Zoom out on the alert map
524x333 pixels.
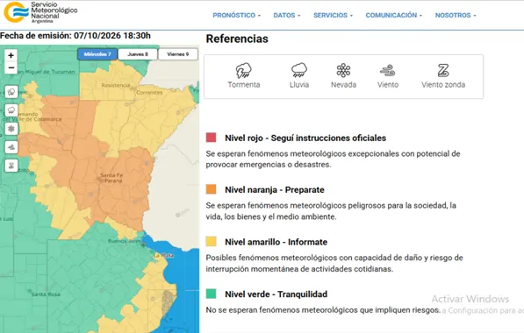click(11, 67)
